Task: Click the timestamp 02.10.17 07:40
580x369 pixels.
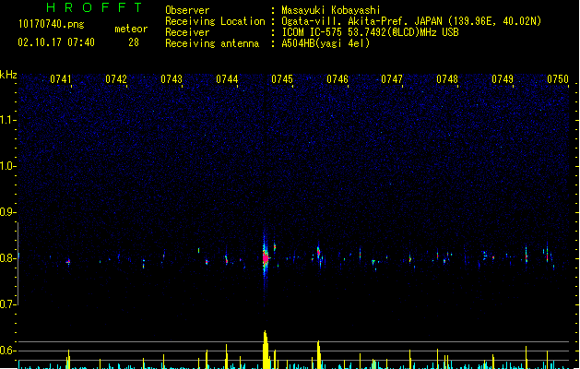Action: click(x=56, y=42)
